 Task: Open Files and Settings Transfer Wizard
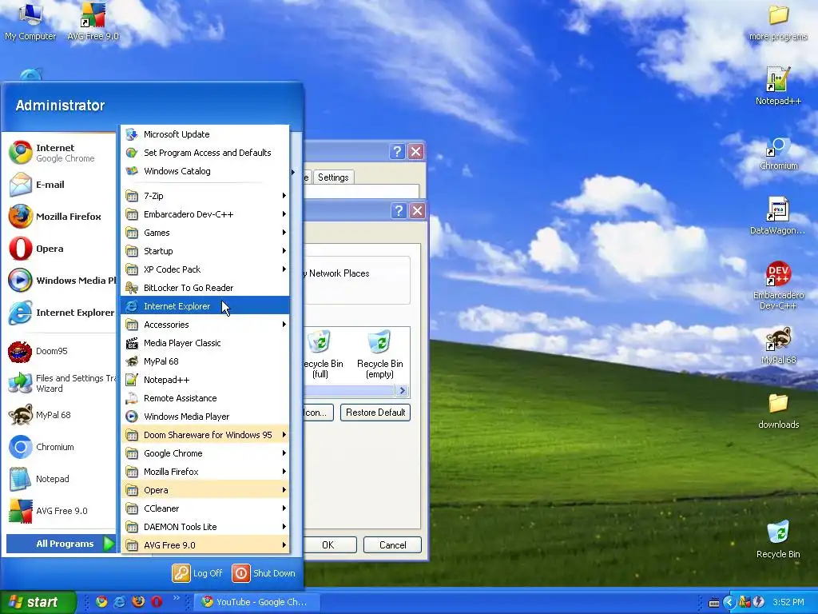click(x=61, y=383)
